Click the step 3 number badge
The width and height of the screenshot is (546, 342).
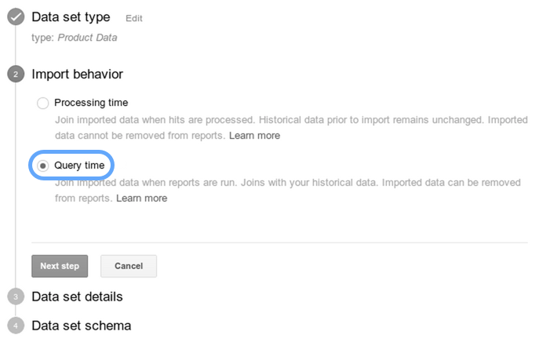(16, 297)
